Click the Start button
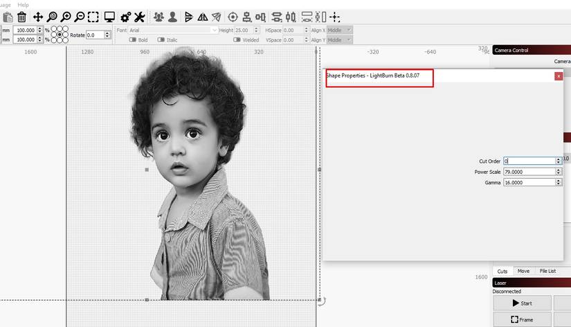Image resolution: width=571 pixels, height=327 pixels. (522, 303)
